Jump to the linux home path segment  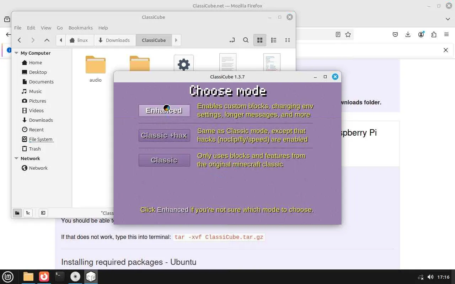click(79, 40)
